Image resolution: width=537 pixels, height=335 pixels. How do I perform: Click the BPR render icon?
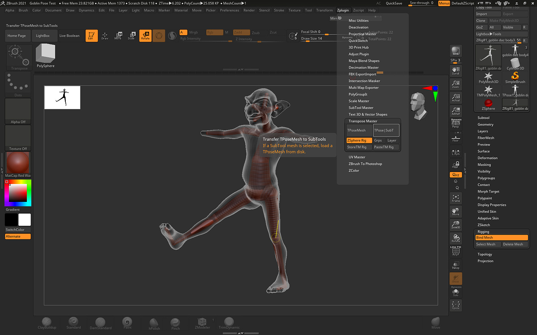pos(456,50)
